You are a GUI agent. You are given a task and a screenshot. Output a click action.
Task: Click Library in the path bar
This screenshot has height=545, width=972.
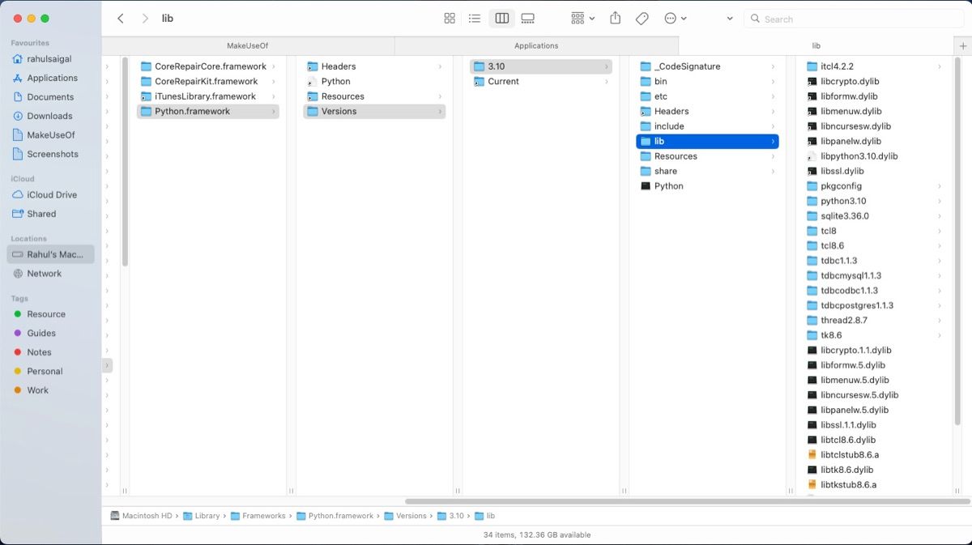coord(202,516)
